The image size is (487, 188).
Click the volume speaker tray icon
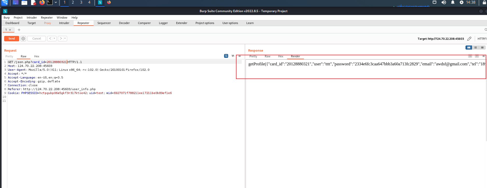coord(444,2)
